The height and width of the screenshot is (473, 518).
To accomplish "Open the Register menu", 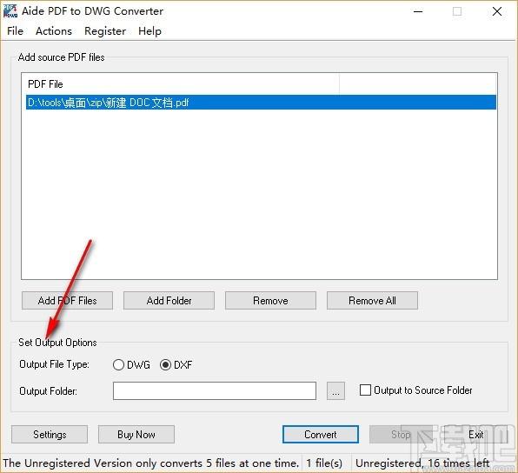I will coord(105,31).
